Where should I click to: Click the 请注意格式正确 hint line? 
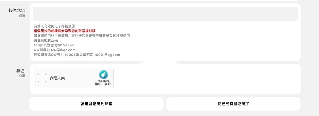[46, 40]
